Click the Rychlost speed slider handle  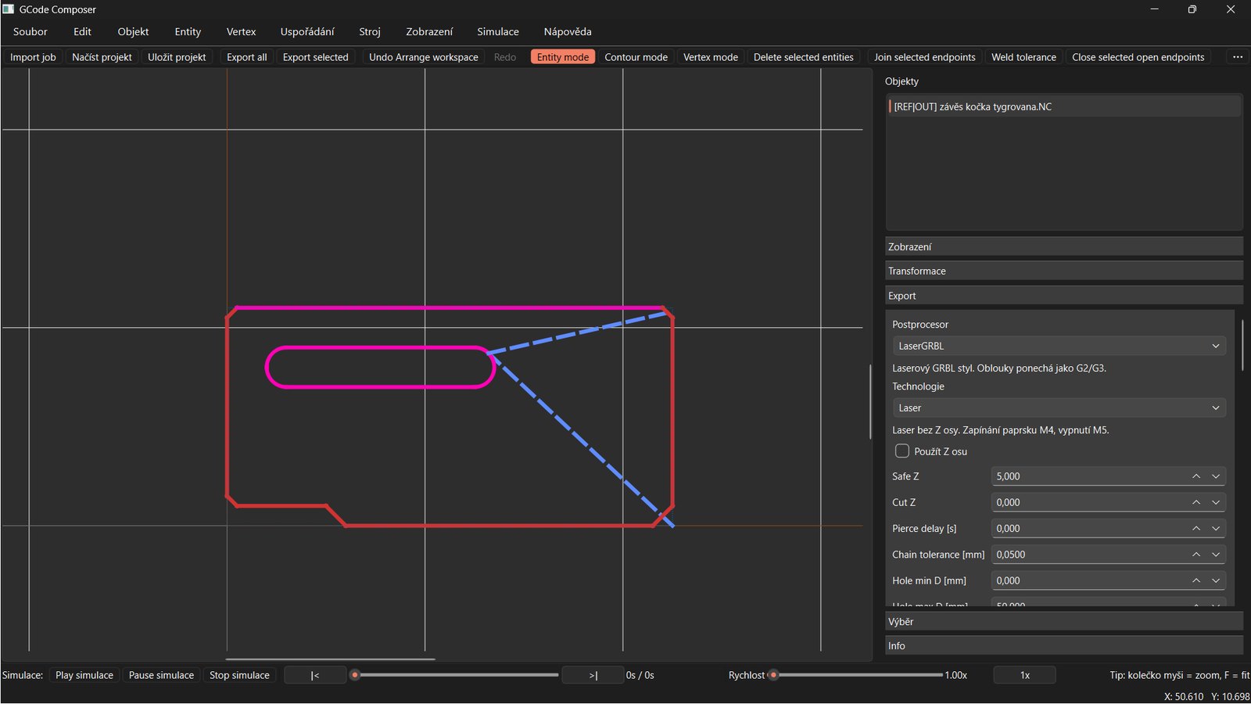[x=773, y=675]
